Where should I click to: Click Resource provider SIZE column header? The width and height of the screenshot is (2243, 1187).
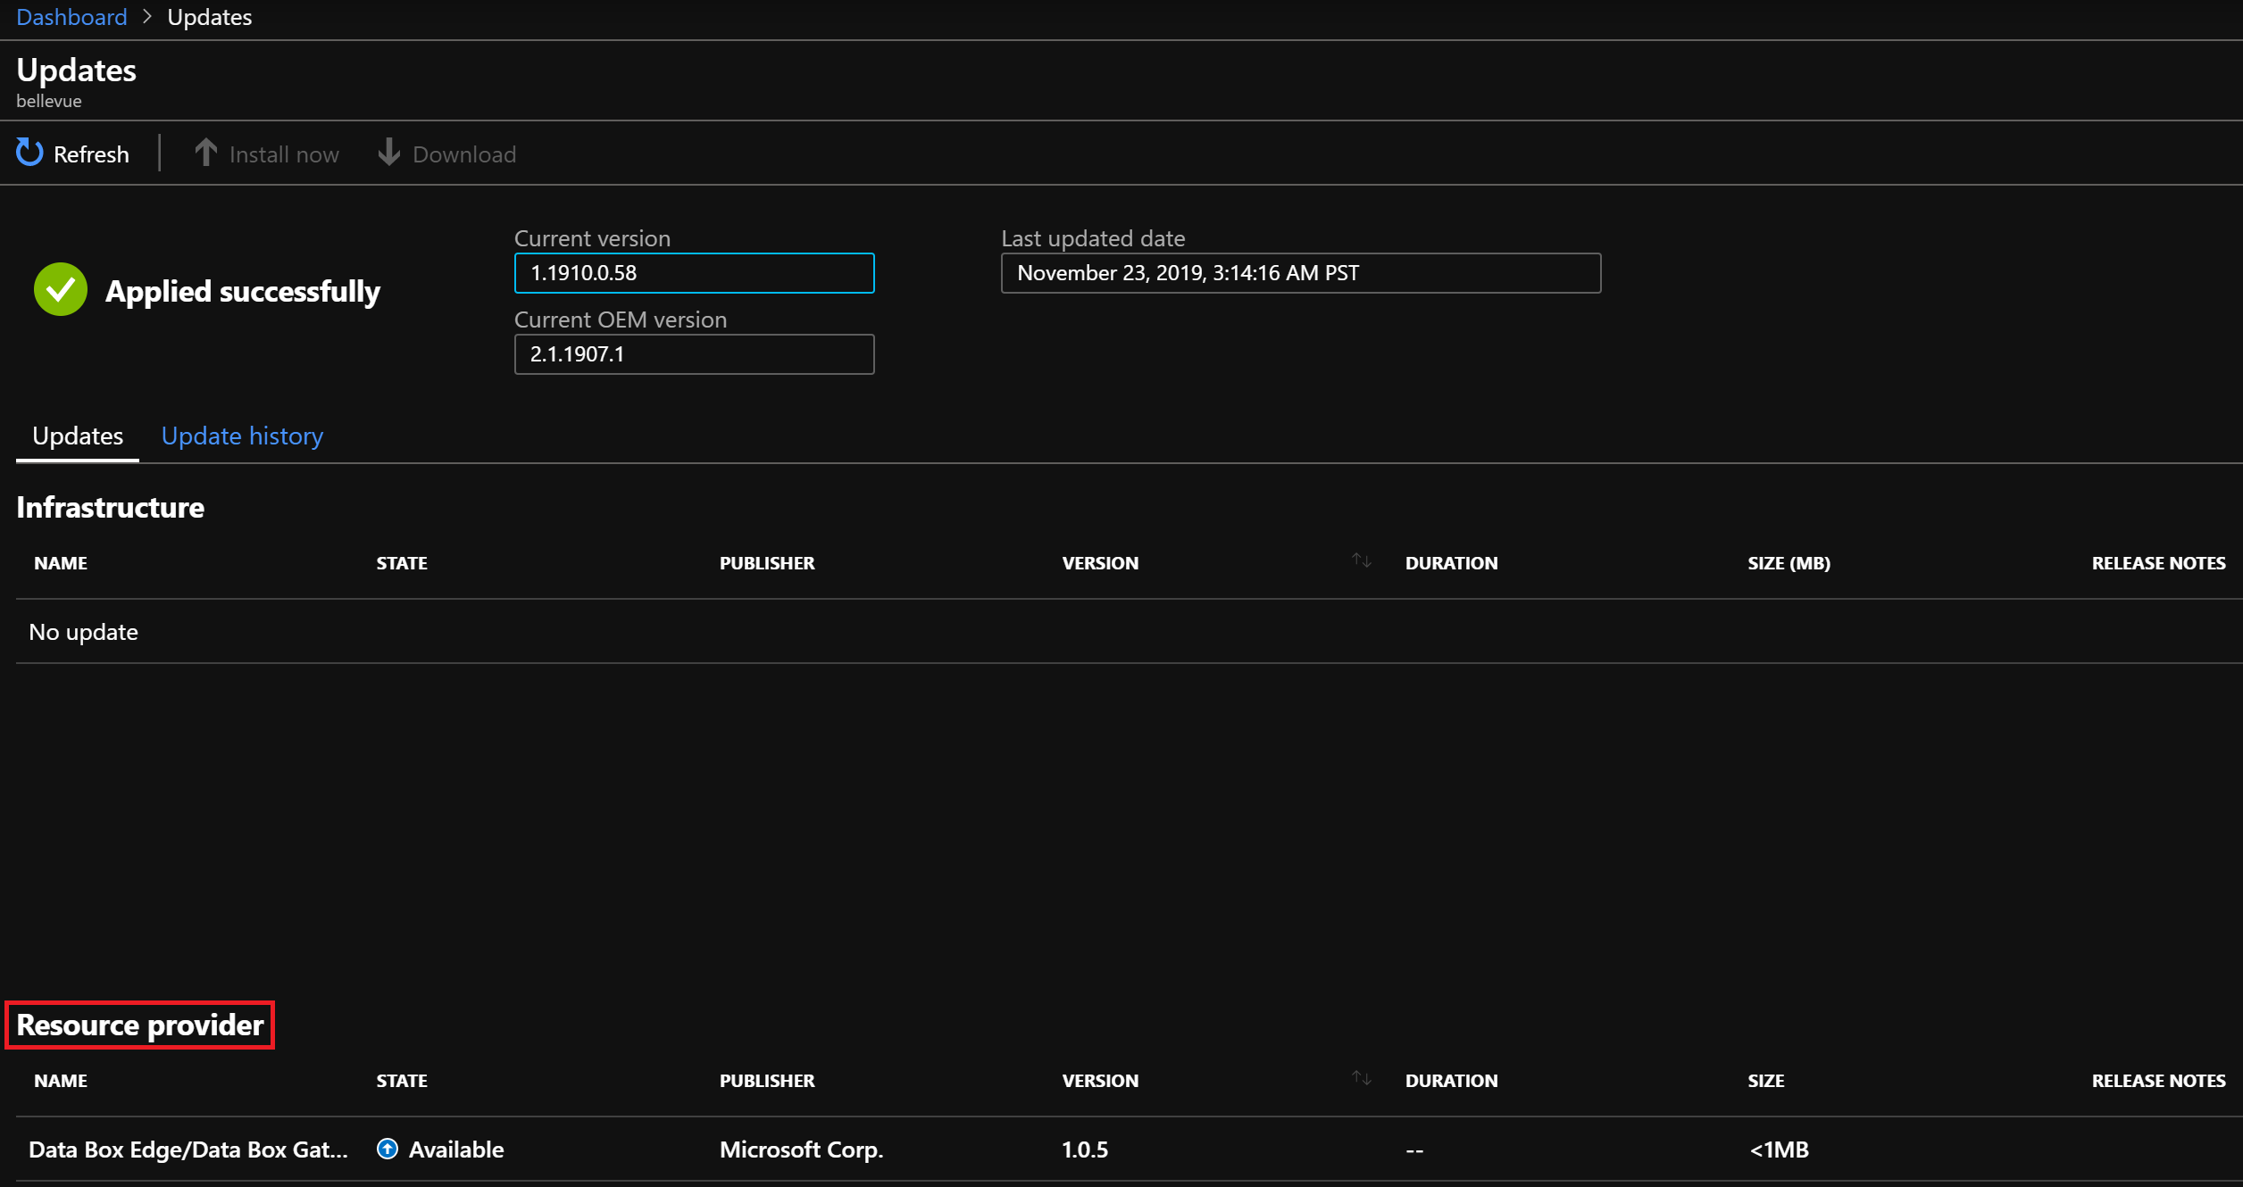[1765, 1081]
